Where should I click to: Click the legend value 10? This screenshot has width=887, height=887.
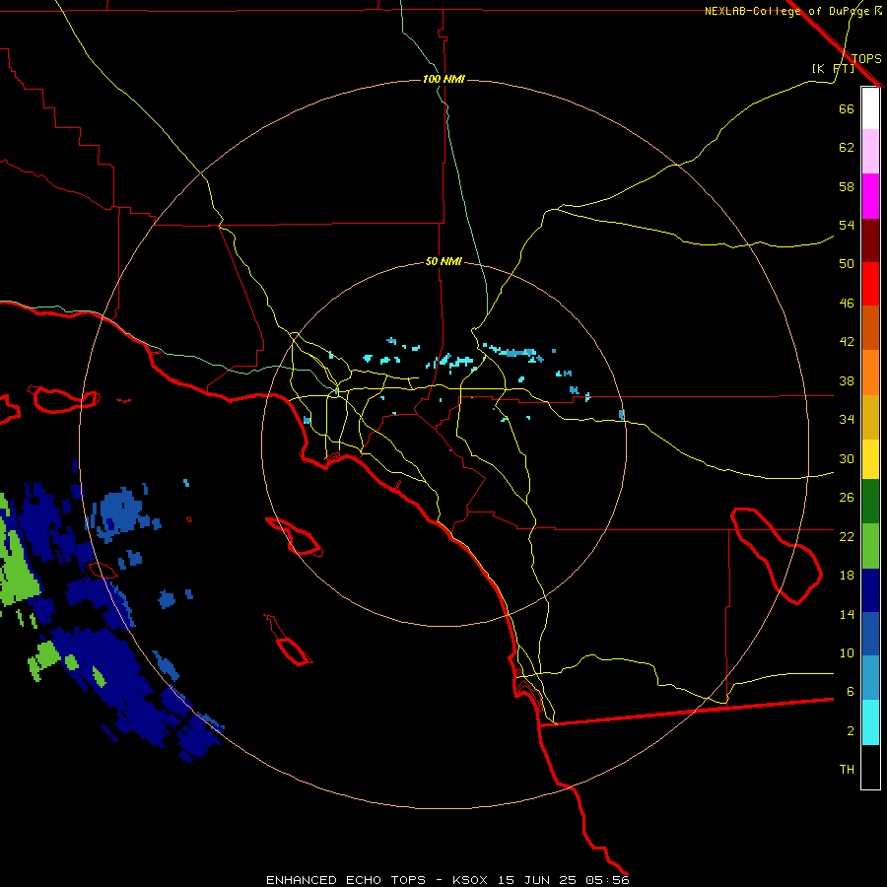(x=847, y=652)
